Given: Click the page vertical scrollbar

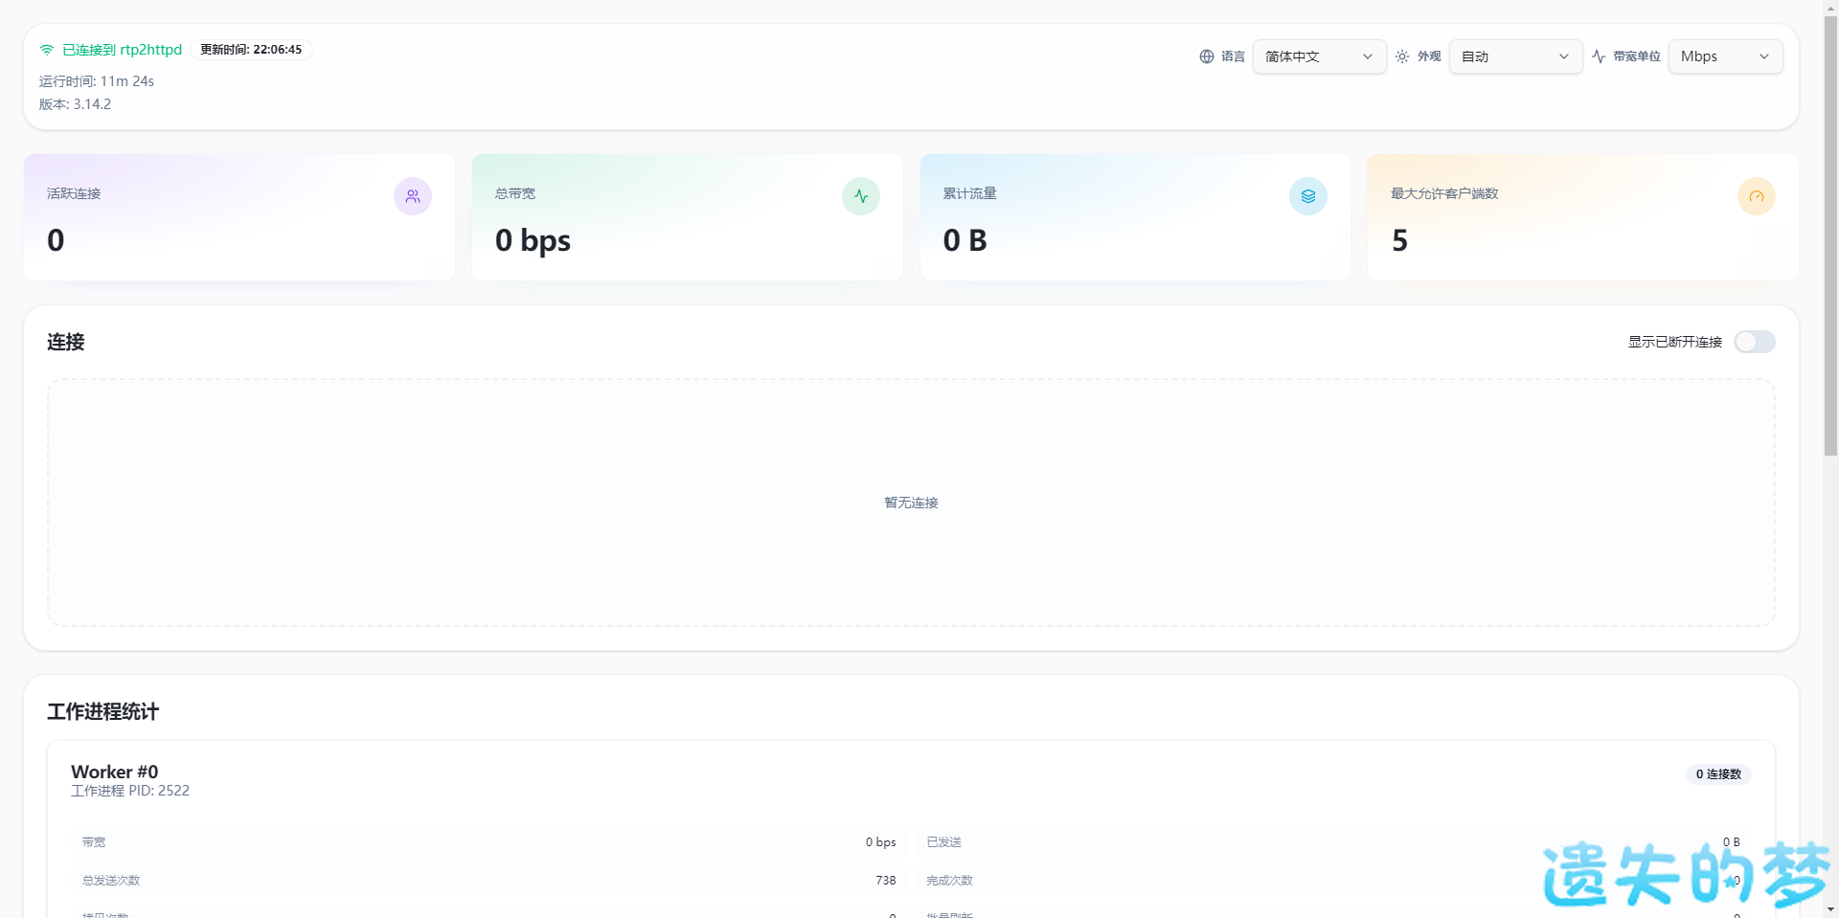Looking at the screenshot, I should point(1830,235).
